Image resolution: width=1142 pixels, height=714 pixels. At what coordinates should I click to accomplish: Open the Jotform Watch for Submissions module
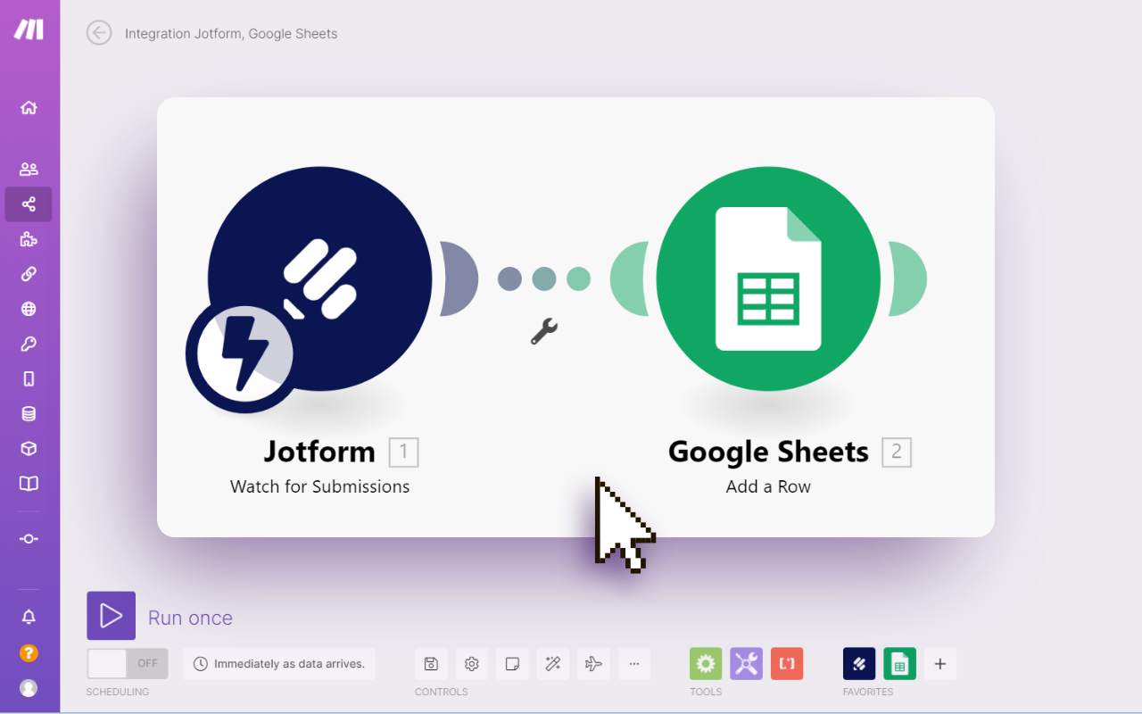[319, 278]
